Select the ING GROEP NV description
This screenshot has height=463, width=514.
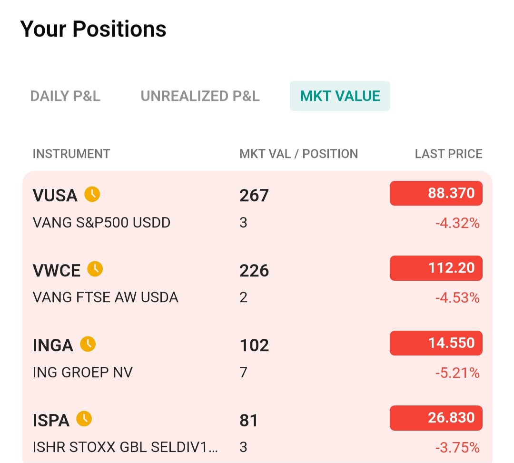pos(83,372)
